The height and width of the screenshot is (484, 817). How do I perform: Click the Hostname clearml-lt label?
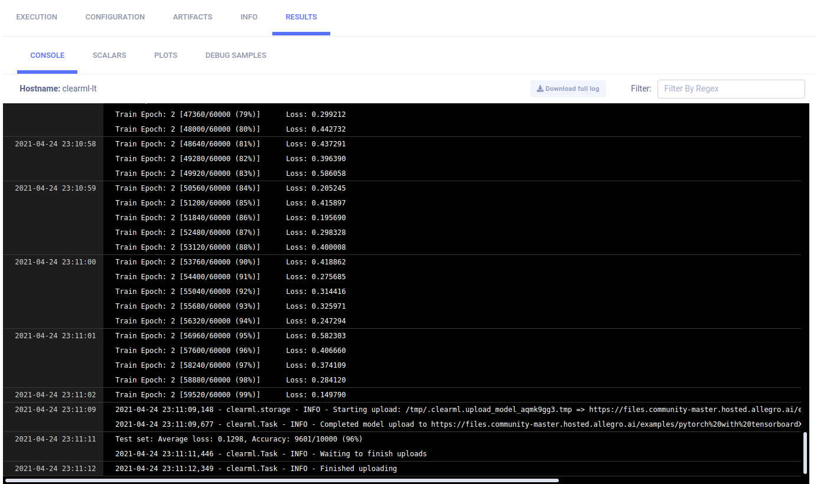coord(58,89)
